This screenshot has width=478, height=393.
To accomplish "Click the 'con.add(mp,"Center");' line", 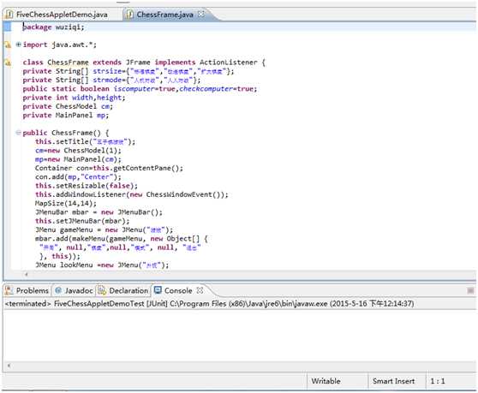I will tap(78, 177).
